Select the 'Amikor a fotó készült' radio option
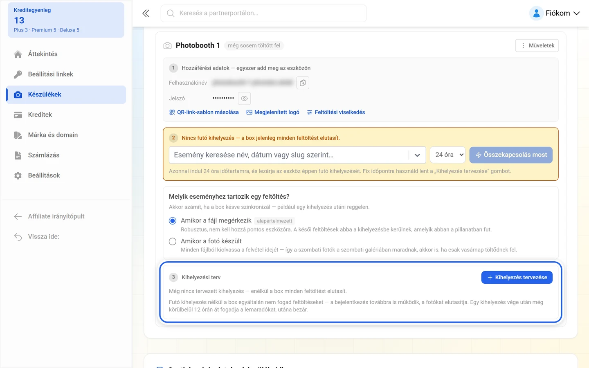 tap(173, 242)
